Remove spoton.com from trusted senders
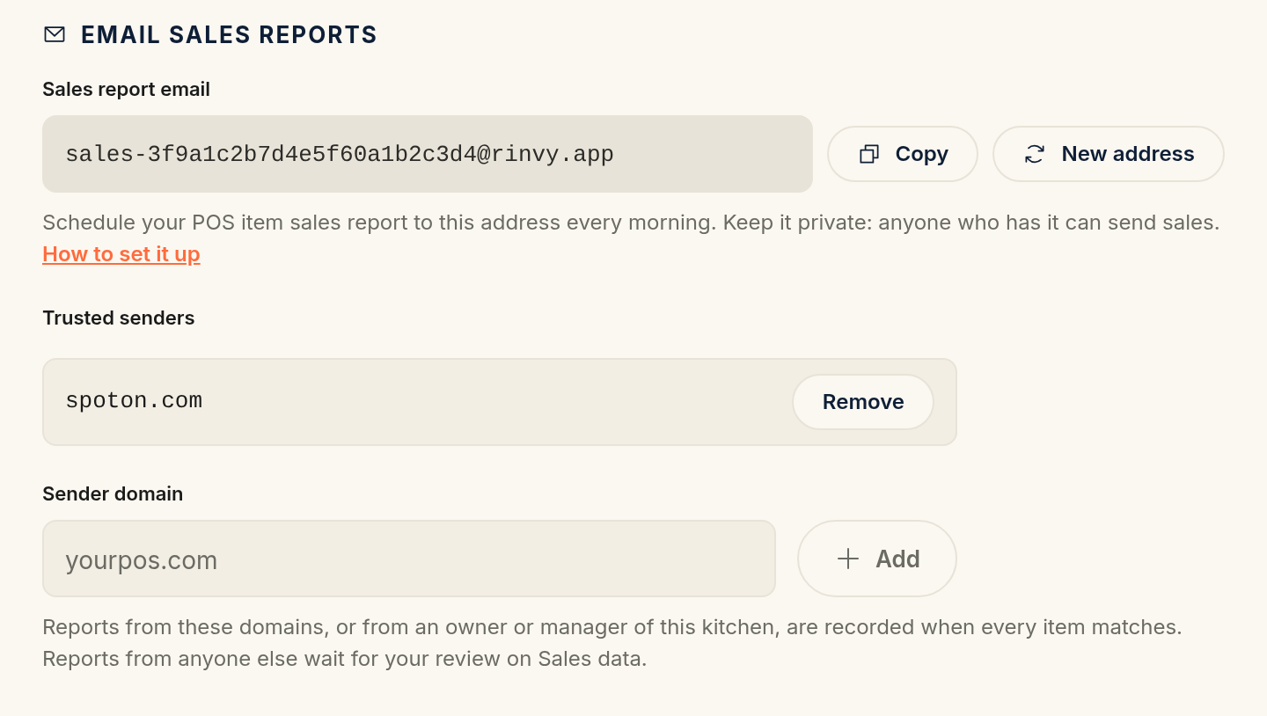 (863, 402)
